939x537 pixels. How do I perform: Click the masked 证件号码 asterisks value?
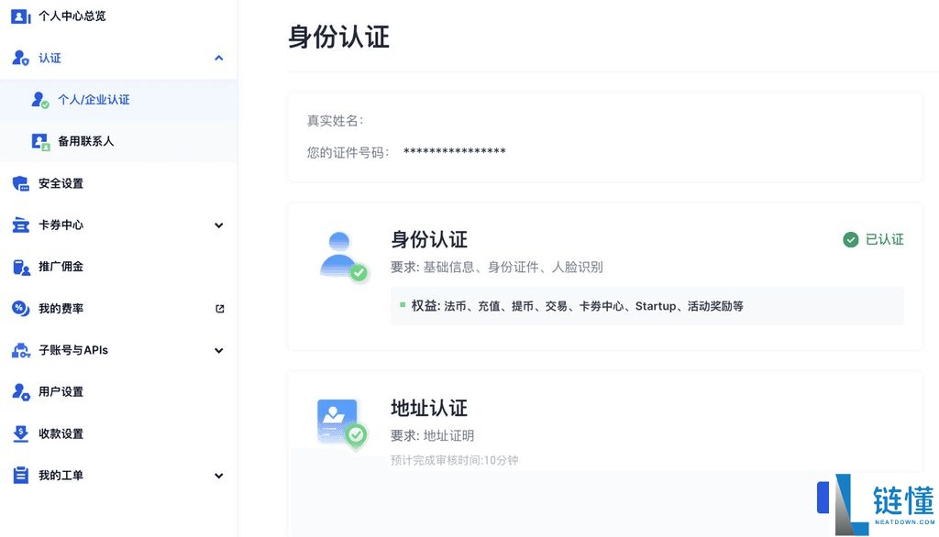[455, 151]
